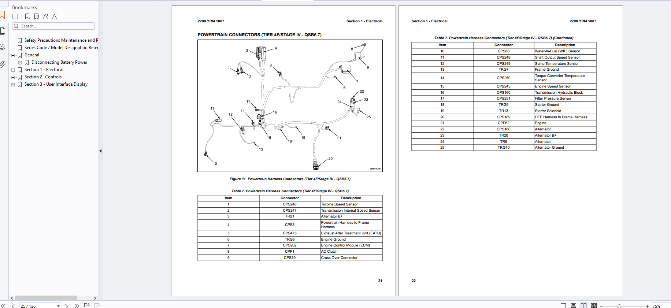Click the Powertrain Connectors harness diagram
Image resolution: width=671 pixels, height=308 pixels.
point(290,106)
